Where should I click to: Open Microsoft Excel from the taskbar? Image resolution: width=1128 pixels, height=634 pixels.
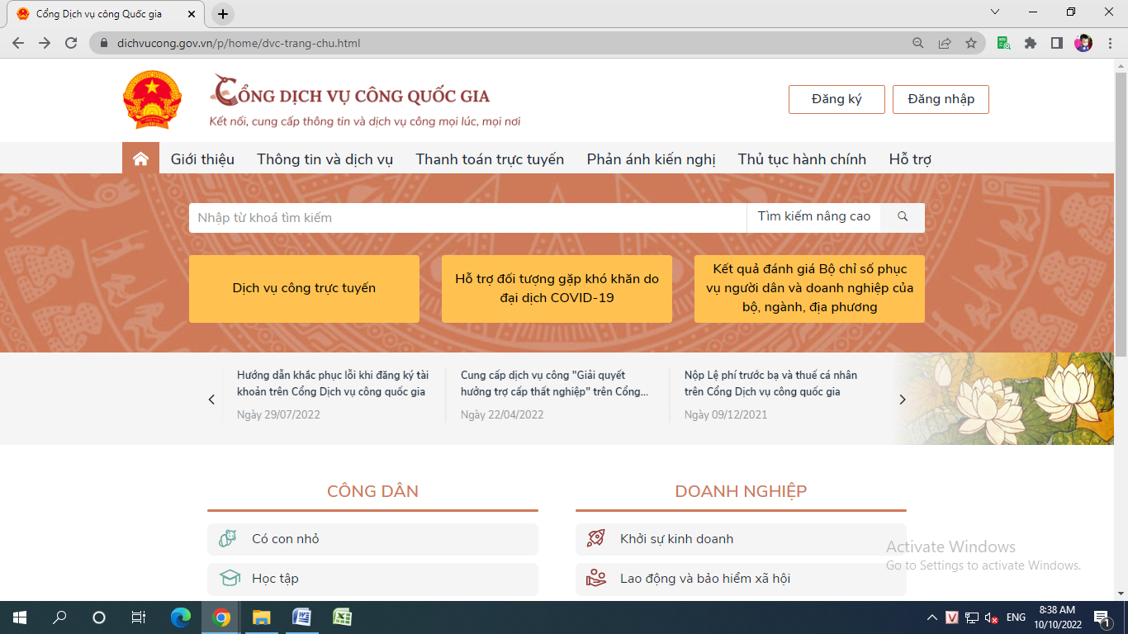pyautogui.click(x=342, y=617)
